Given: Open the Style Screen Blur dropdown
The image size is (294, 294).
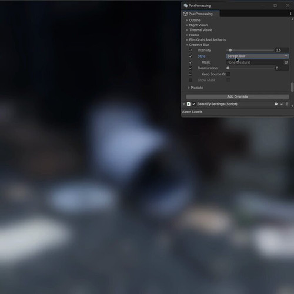Looking at the screenshot, I should [x=258, y=56].
